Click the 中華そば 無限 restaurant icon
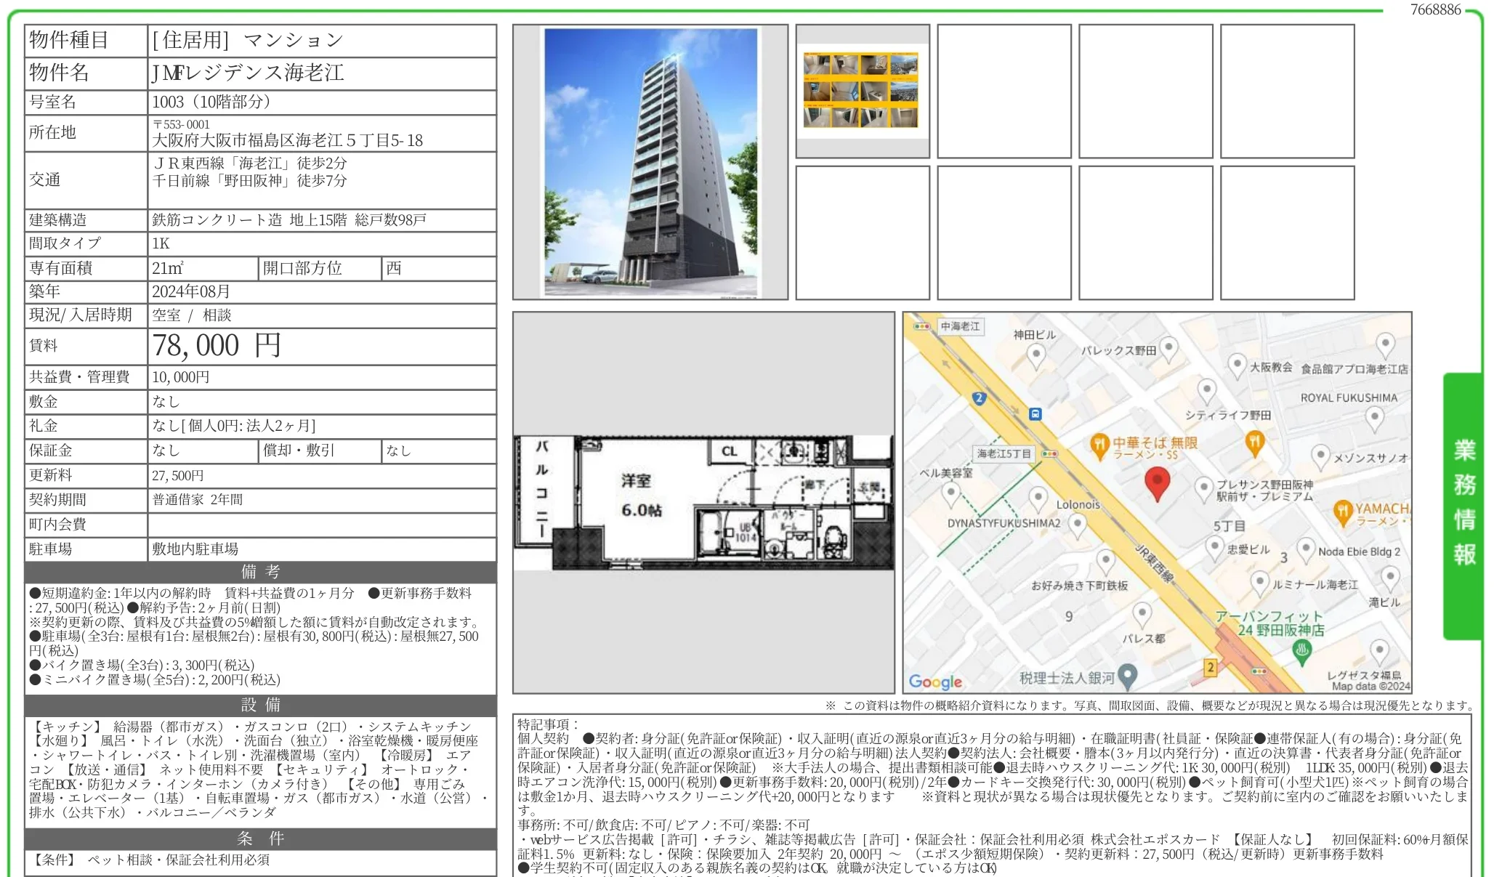Screen dimensions: 1494x877 (1099, 444)
